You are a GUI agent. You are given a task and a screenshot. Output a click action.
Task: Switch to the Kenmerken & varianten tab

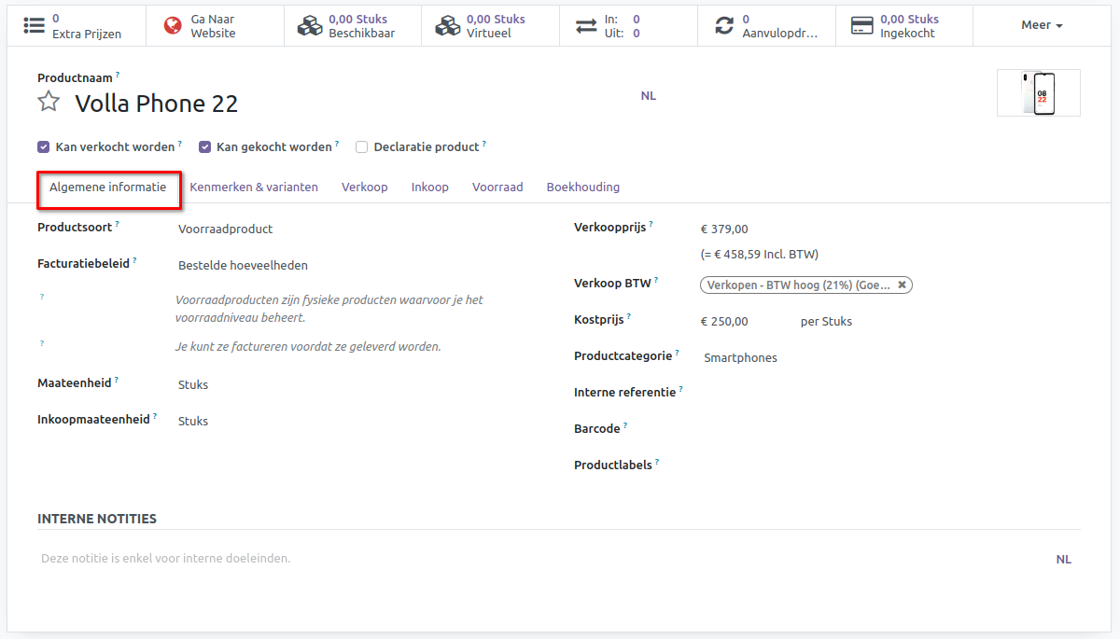[254, 188]
